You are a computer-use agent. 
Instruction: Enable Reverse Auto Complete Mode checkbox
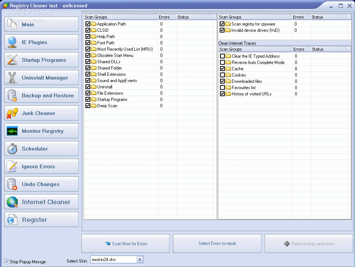pyautogui.click(x=223, y=62)
